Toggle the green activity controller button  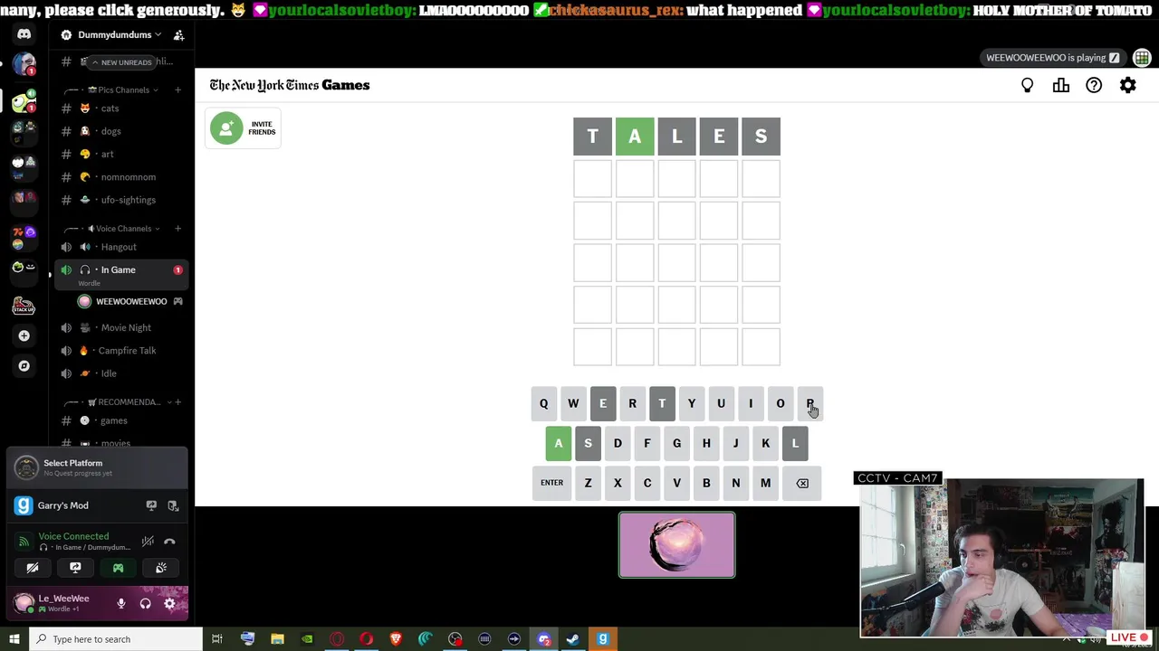(118, 568)
